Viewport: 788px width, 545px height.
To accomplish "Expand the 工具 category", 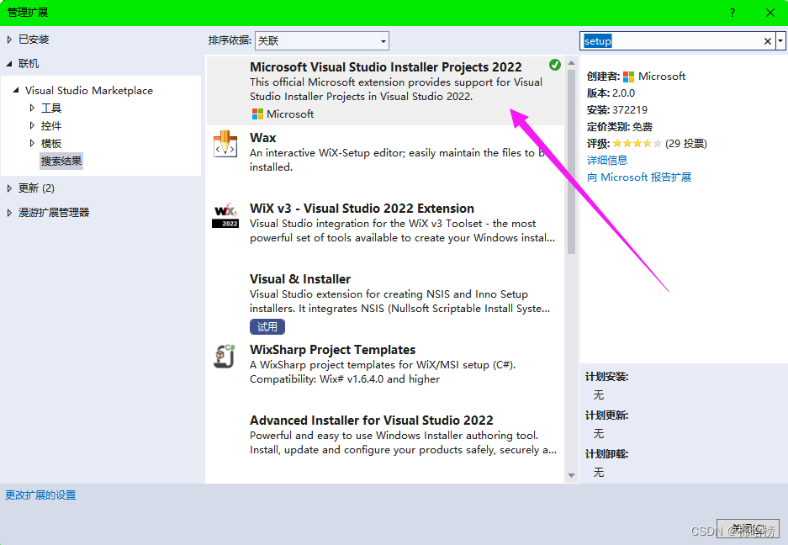I will click(32, 108).
